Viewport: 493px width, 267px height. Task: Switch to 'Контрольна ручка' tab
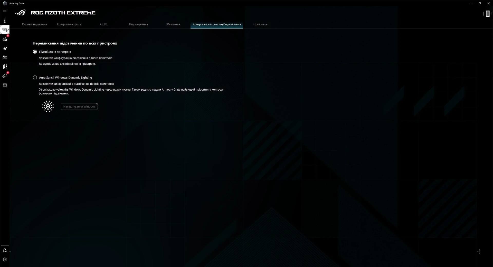coord(69,24)
